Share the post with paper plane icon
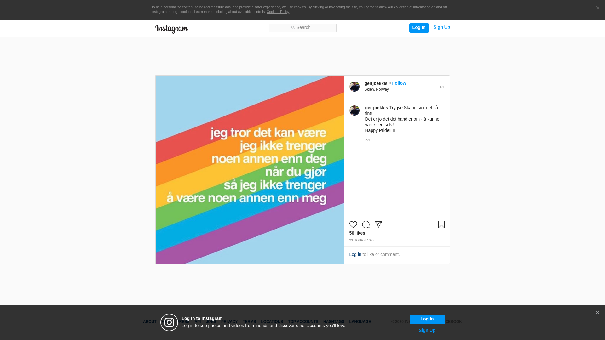The image size is (605, 340). point(378,224)
